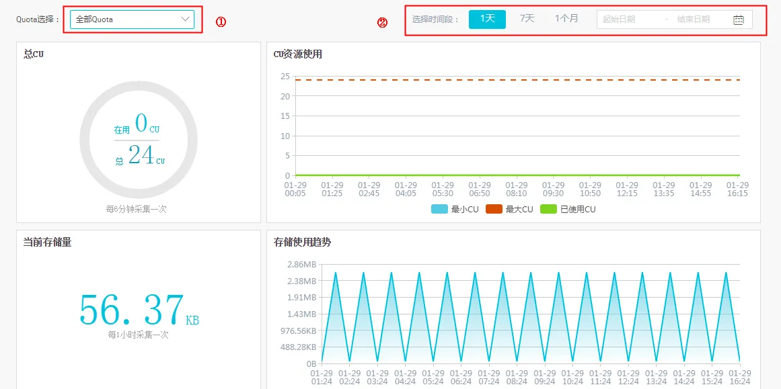This screenshot has height=389, width=781.
Task: Click the 选择时间段 label
Action: pyautogui.click(x=435, y=19)
